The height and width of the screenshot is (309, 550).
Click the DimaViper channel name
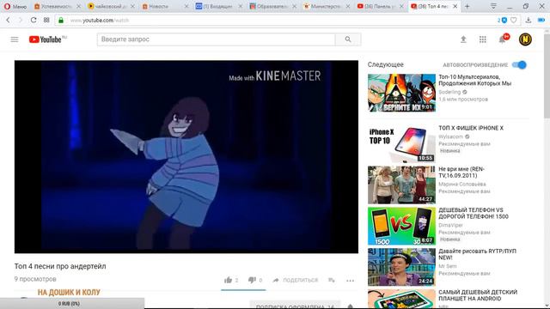[450, 225]
